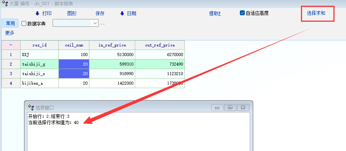Minimize the 信息窗口 dialog
This screenshot has height=151, width=346.
(217, 108)
